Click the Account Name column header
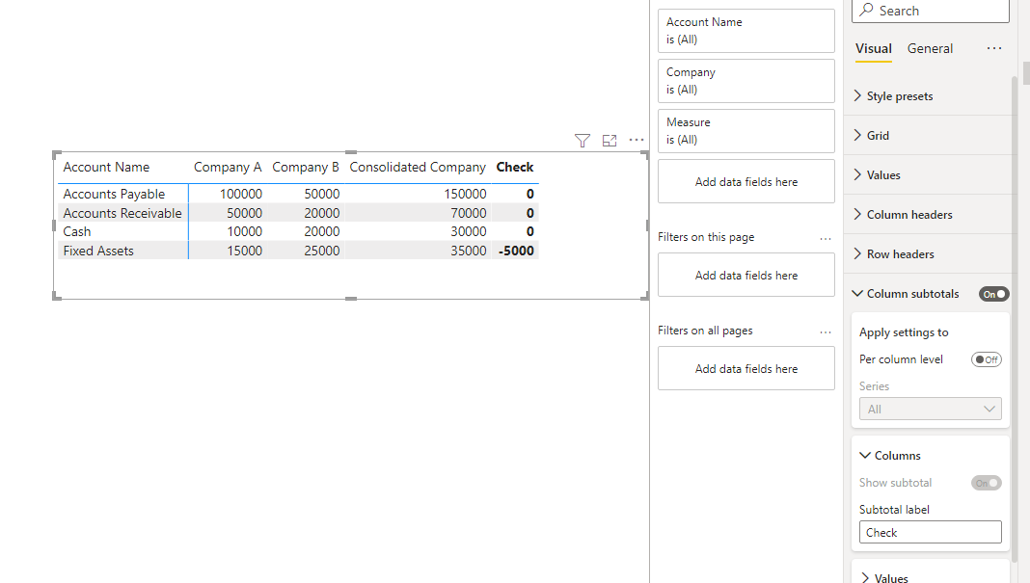 coord(106,168)
